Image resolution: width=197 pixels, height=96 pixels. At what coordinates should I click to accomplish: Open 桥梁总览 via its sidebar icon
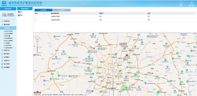coord(2,21)
